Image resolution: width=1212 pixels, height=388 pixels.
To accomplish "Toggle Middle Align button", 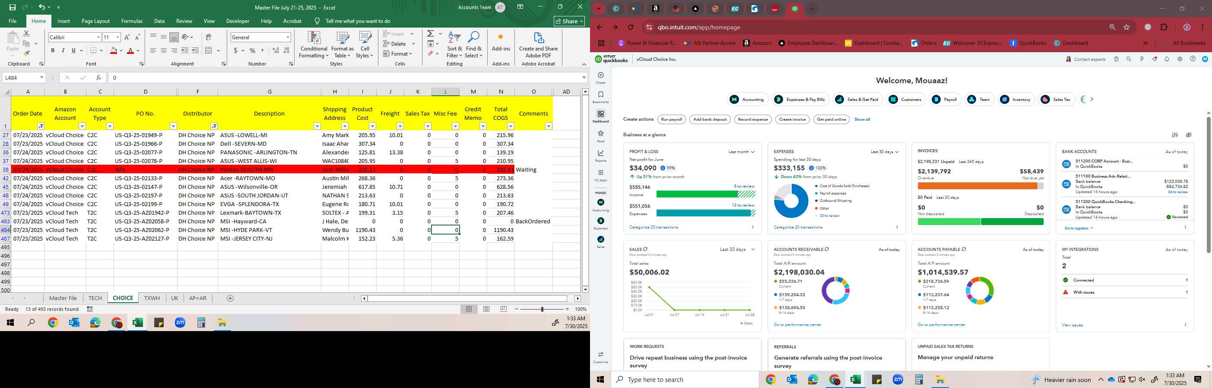I will coord(164,37).
